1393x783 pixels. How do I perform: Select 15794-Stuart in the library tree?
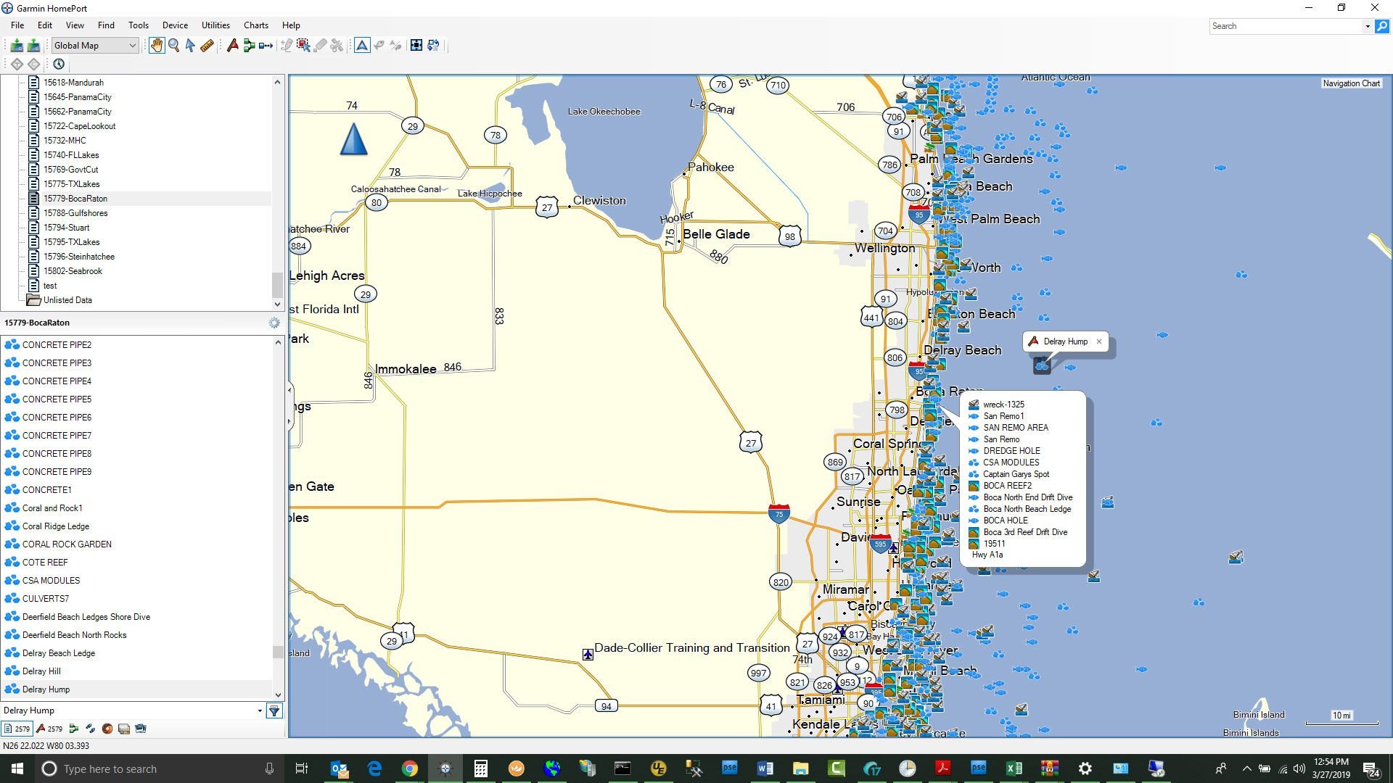[66, 228]
